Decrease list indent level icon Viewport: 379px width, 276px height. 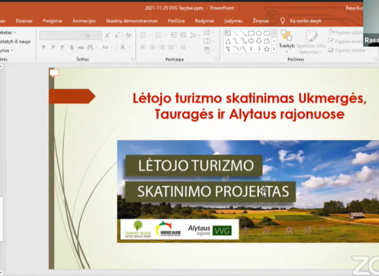point(173,36)
